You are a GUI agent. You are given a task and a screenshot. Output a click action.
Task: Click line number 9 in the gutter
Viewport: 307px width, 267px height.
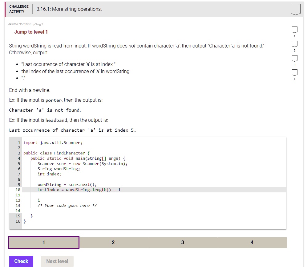coord(19,184)
